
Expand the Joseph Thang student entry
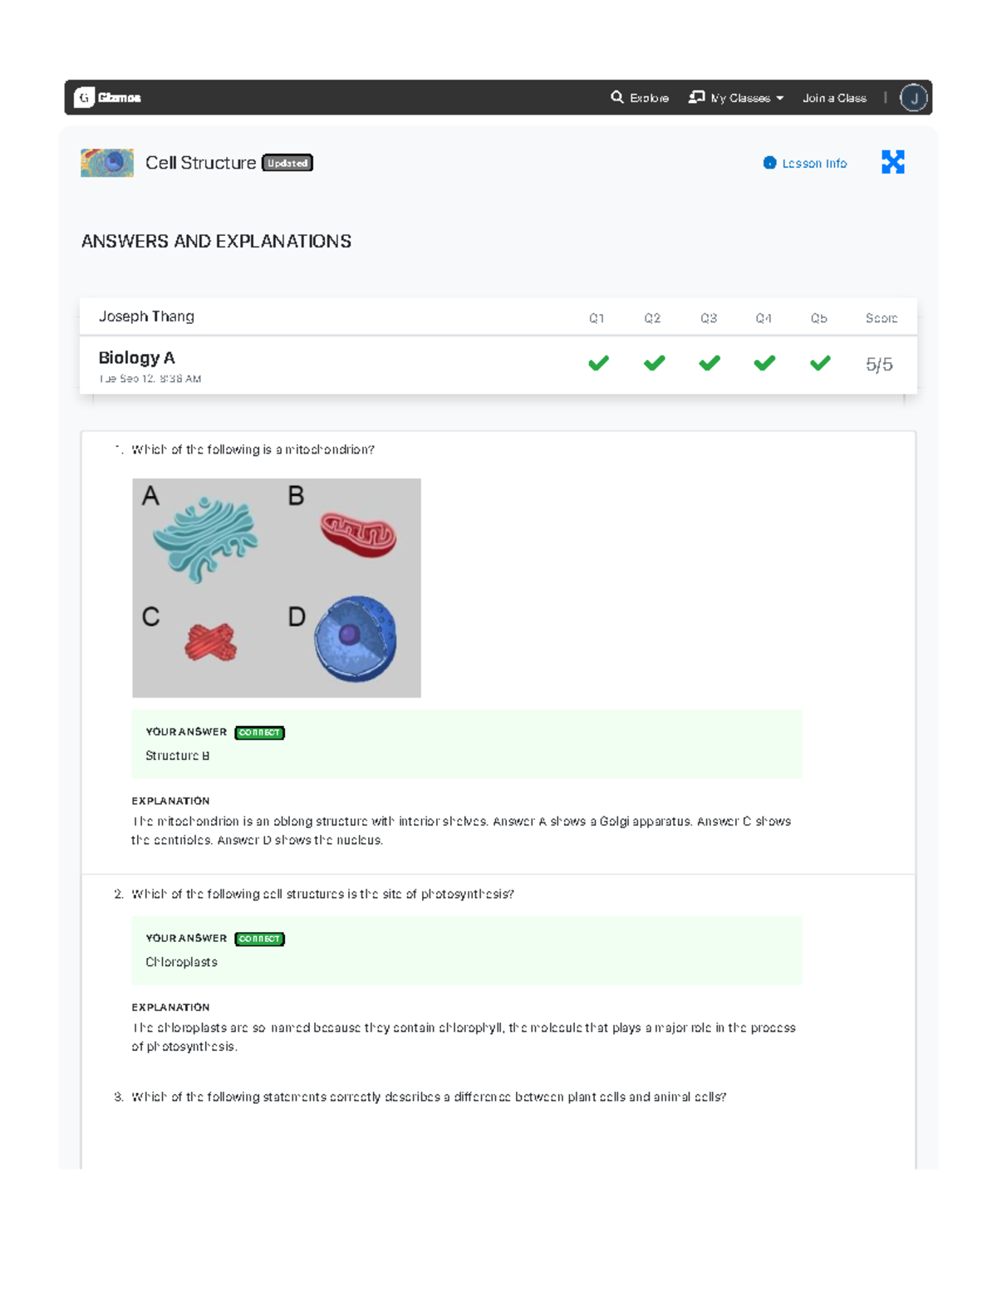click(146, 316)
